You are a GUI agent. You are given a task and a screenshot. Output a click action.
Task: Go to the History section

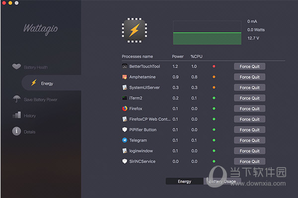(30, 116)
